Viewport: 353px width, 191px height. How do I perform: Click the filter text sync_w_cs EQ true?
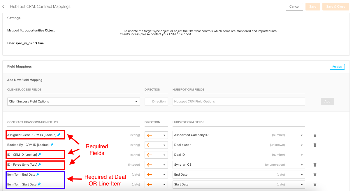point(30,43)
